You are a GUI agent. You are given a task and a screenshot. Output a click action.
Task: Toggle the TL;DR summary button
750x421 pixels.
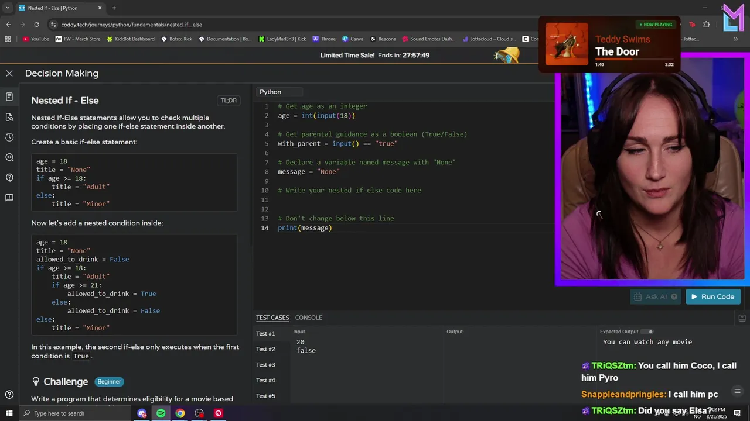229,101
